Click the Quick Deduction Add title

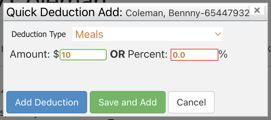[65, 13]
